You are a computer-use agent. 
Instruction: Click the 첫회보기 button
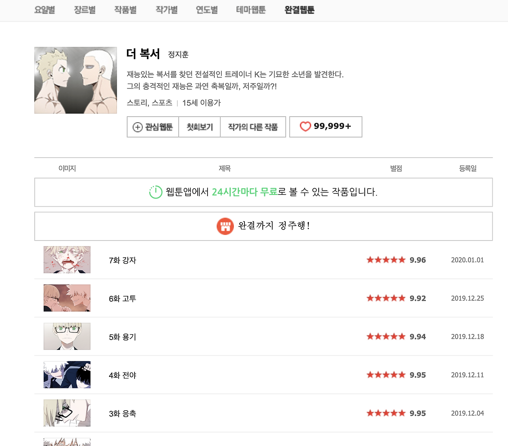point(200,127)
